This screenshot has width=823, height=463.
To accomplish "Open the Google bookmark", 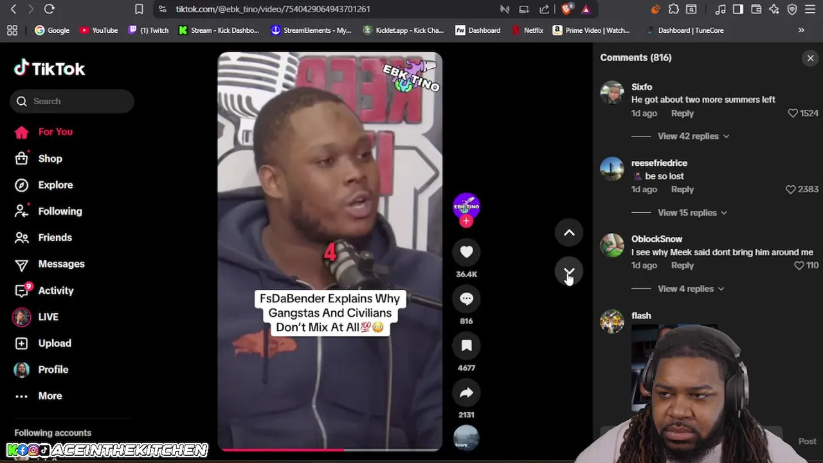I will (52, 30).
